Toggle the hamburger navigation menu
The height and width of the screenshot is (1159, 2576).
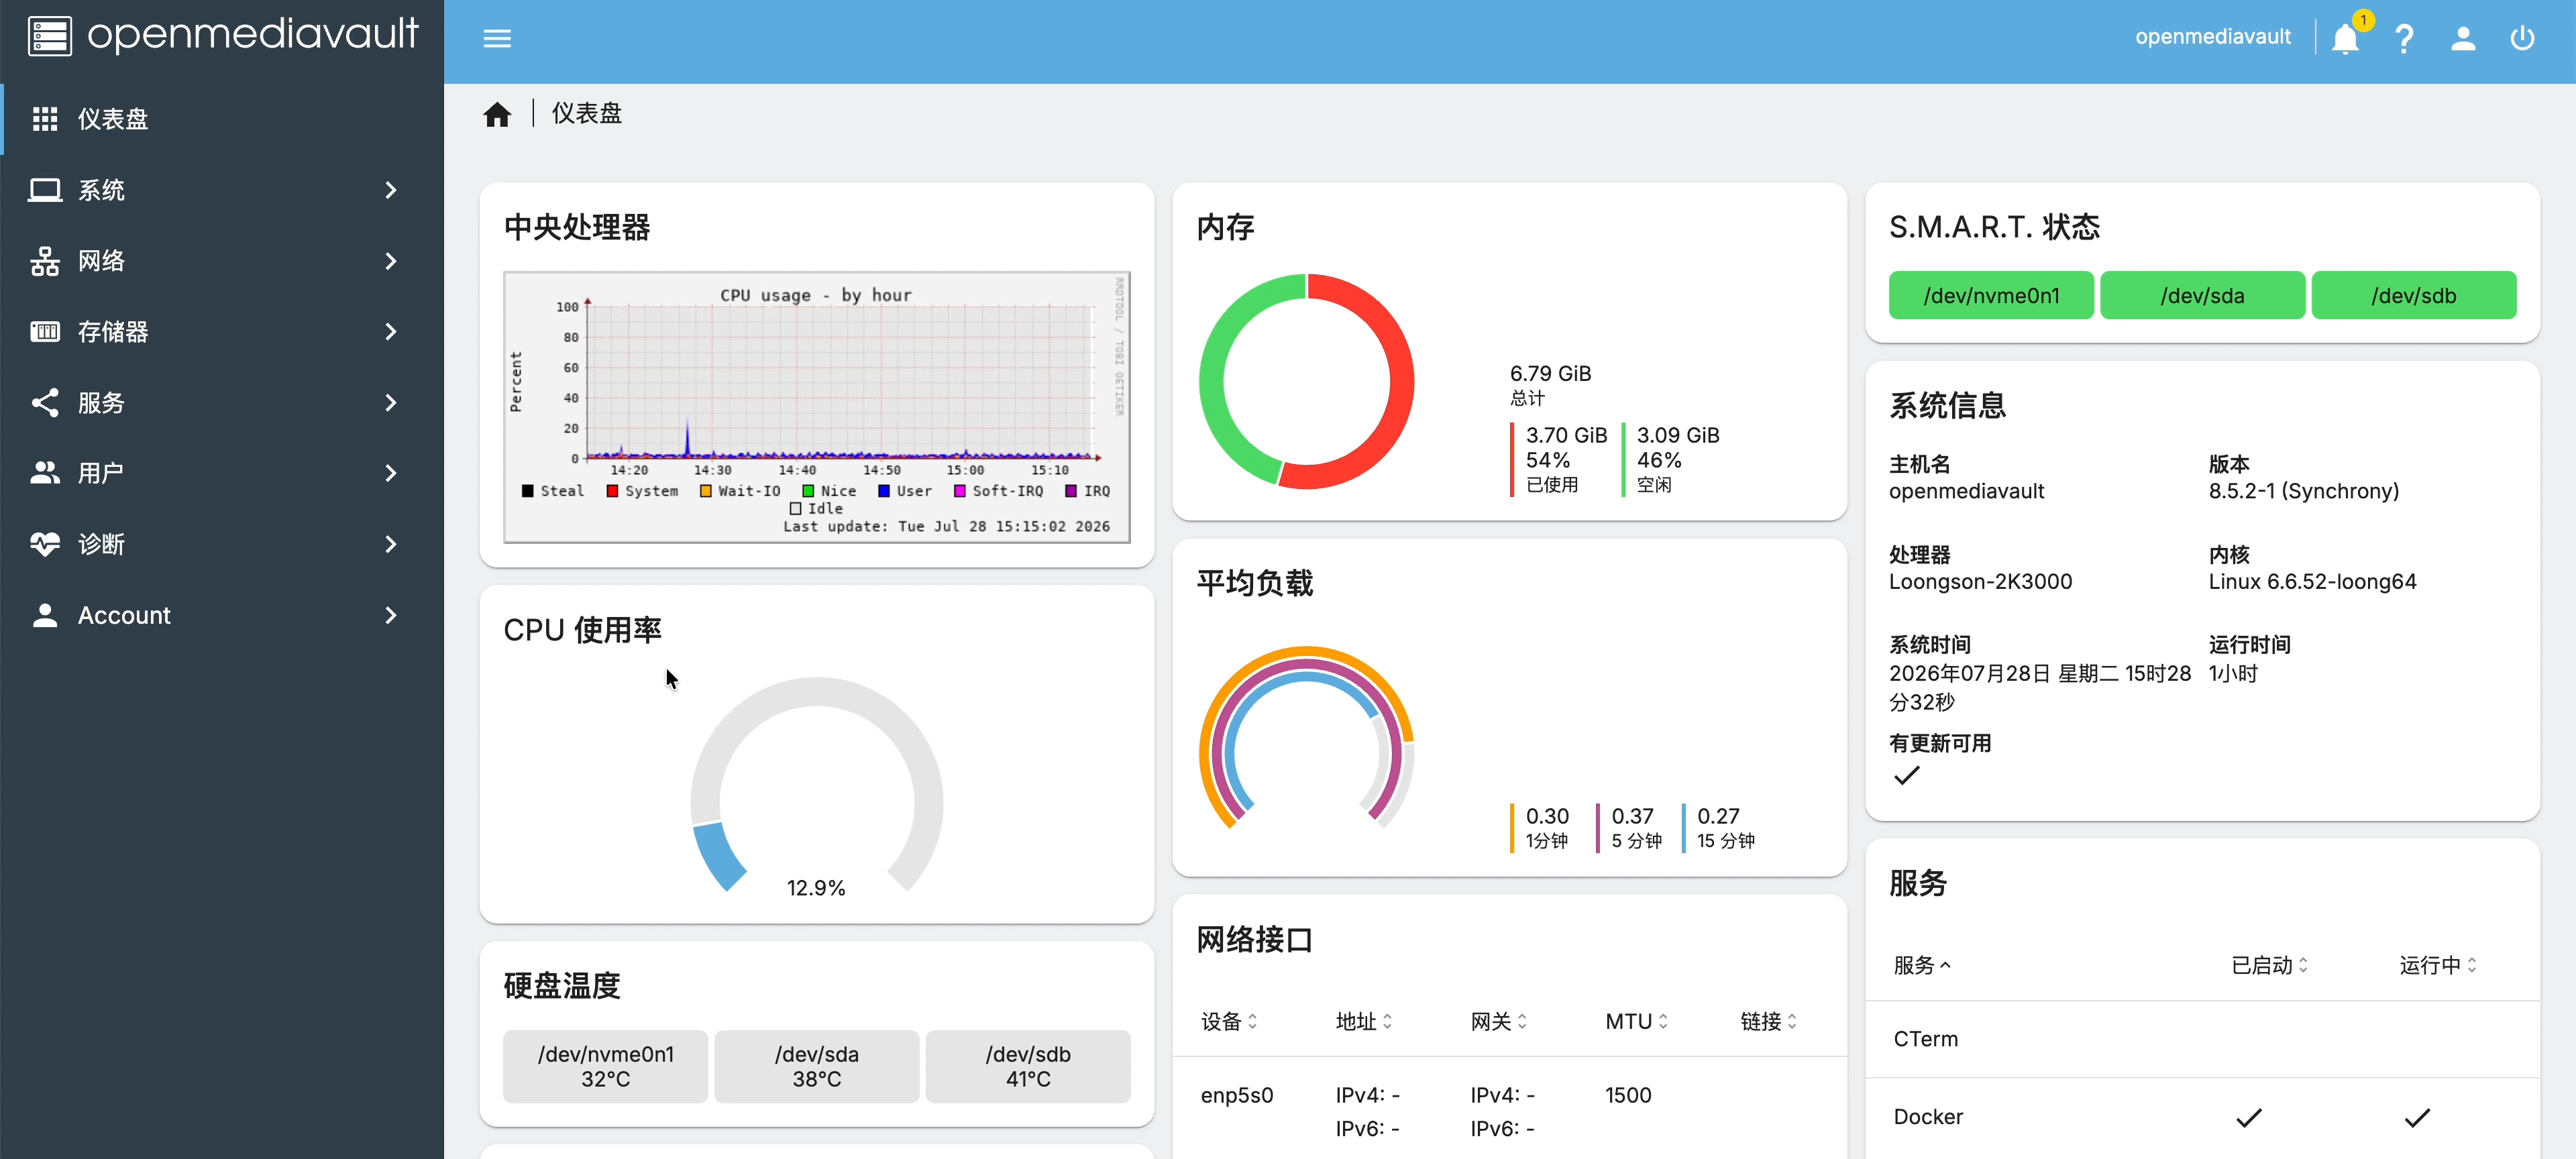497,38
